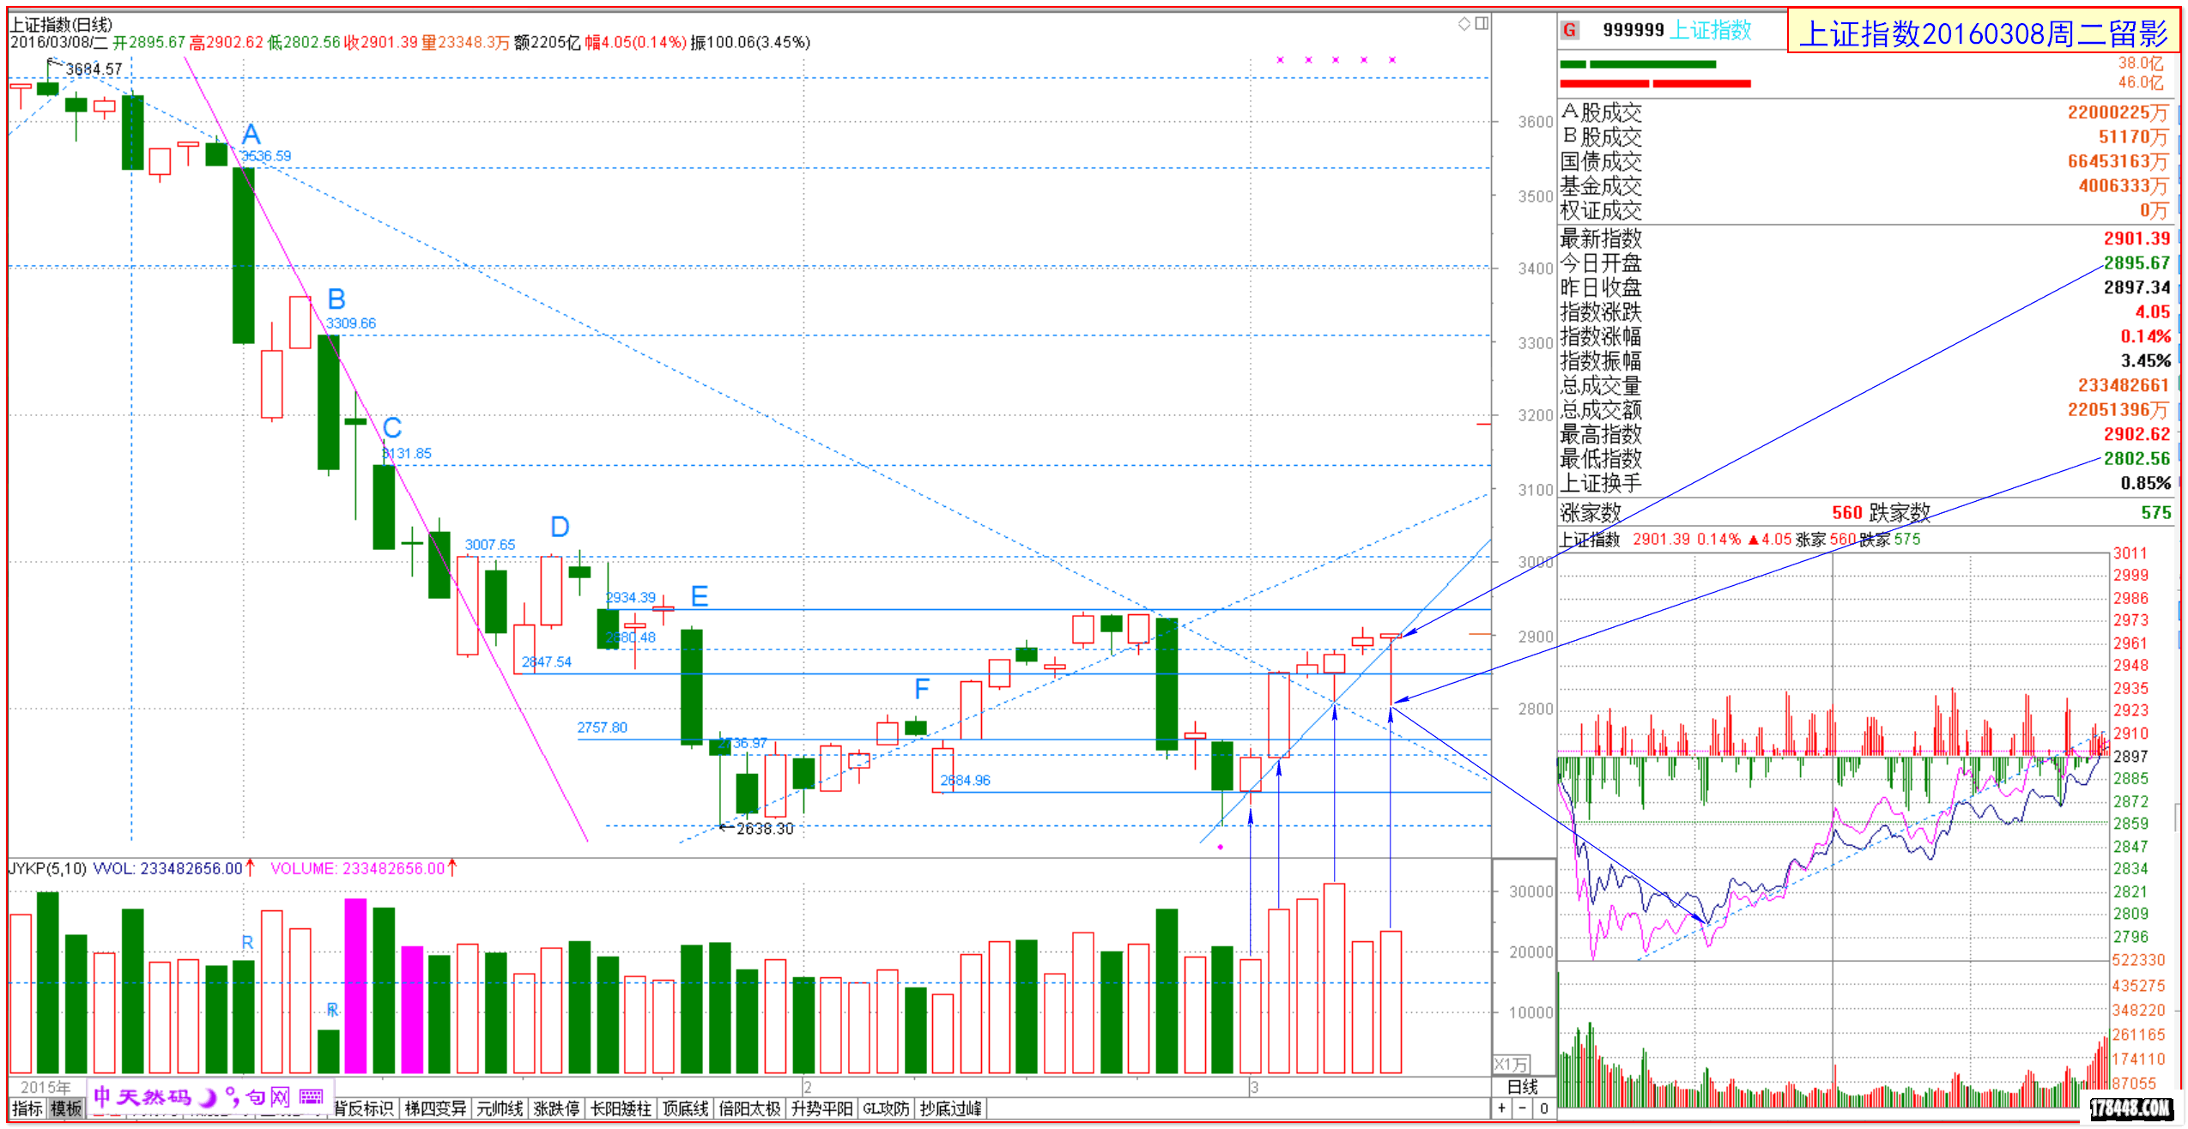Click the 3007.65 price label near D
The height and width of the screenshot is (1129, 2188).
point(490,545)
